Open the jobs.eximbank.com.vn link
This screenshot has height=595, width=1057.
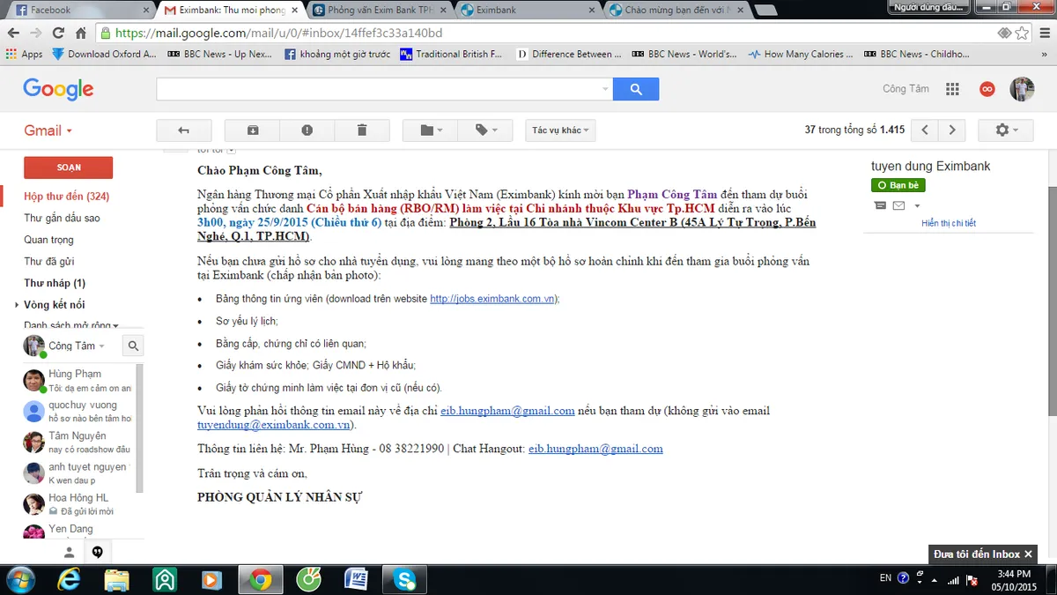pos(492,299)
